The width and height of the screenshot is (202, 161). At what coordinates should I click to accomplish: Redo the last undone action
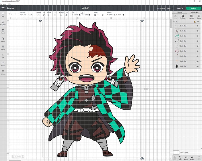(15, 14)
